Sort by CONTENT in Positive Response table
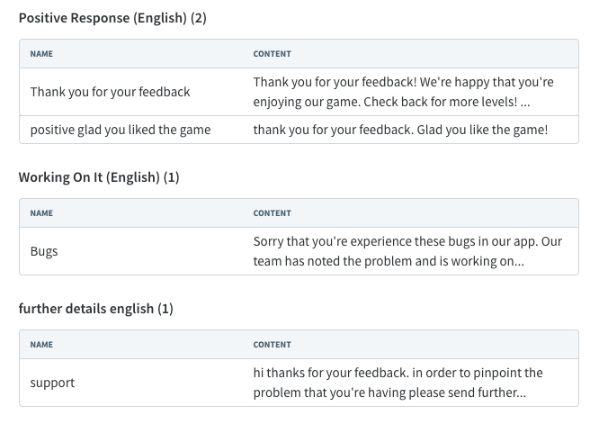The image size is (599, 424). [x=272, y=54]
